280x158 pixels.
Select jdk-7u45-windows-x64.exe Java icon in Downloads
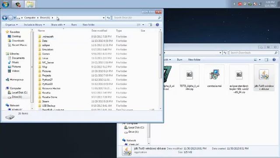click(264, 74)
